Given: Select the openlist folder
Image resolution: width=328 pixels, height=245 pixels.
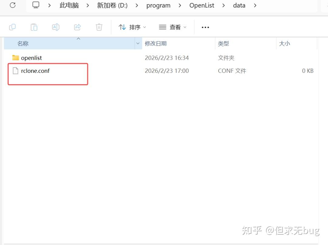Looking at the screenshot, I should pyautogui.click(x=31, y=58).
